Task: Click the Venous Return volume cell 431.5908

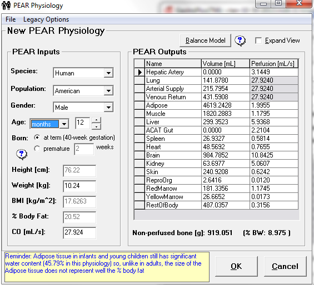Action: click(226, 97)
